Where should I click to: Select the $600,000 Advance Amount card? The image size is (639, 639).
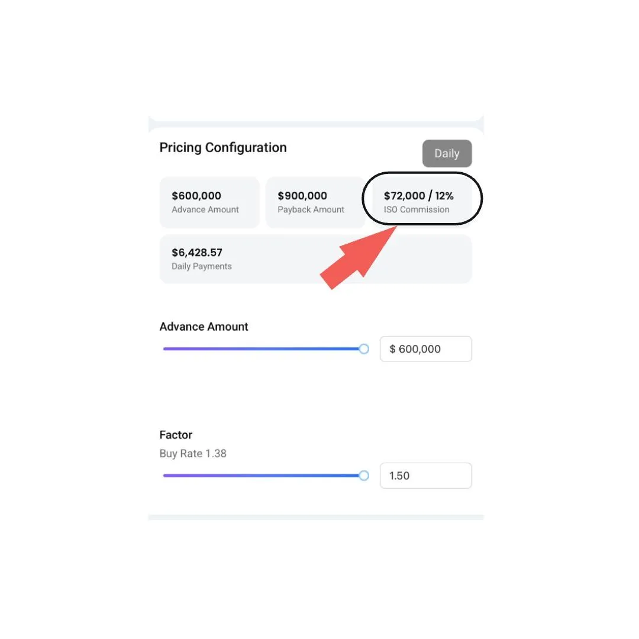pos(209,202)
